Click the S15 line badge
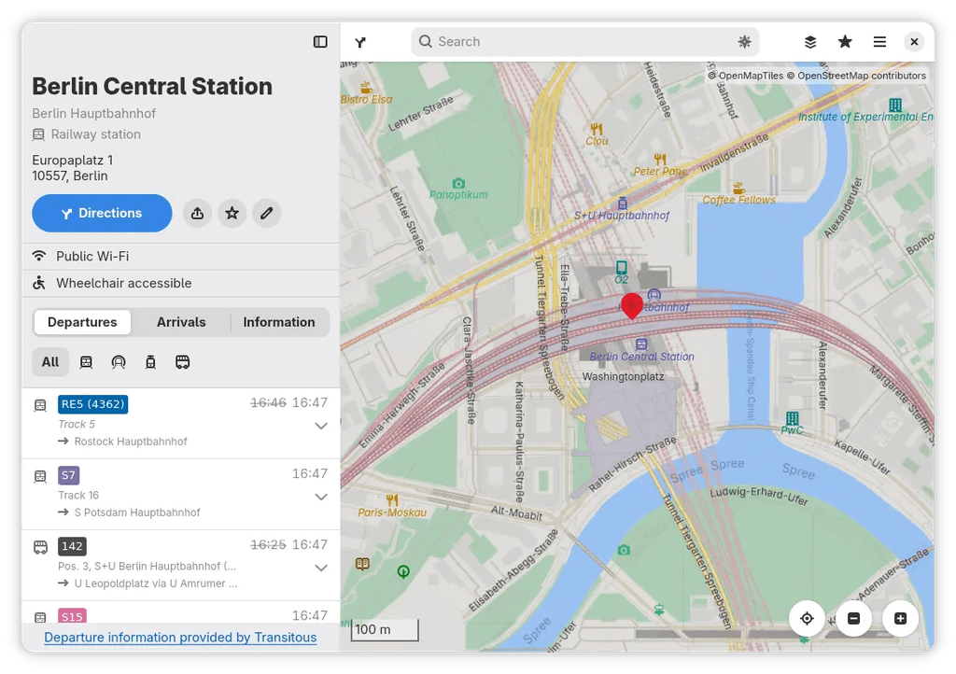Screen dimensions: 956x674 (72, 615)
